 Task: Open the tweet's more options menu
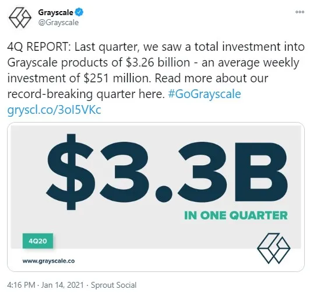click(x=300, y=12)
